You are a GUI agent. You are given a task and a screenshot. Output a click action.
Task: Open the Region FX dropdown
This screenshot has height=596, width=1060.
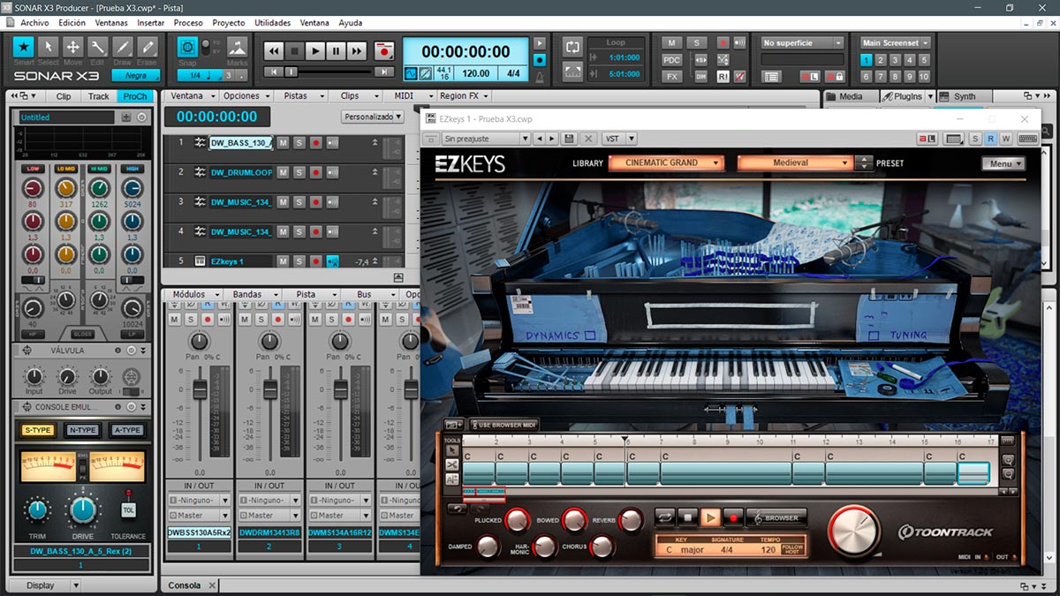(x=464, y=95)
